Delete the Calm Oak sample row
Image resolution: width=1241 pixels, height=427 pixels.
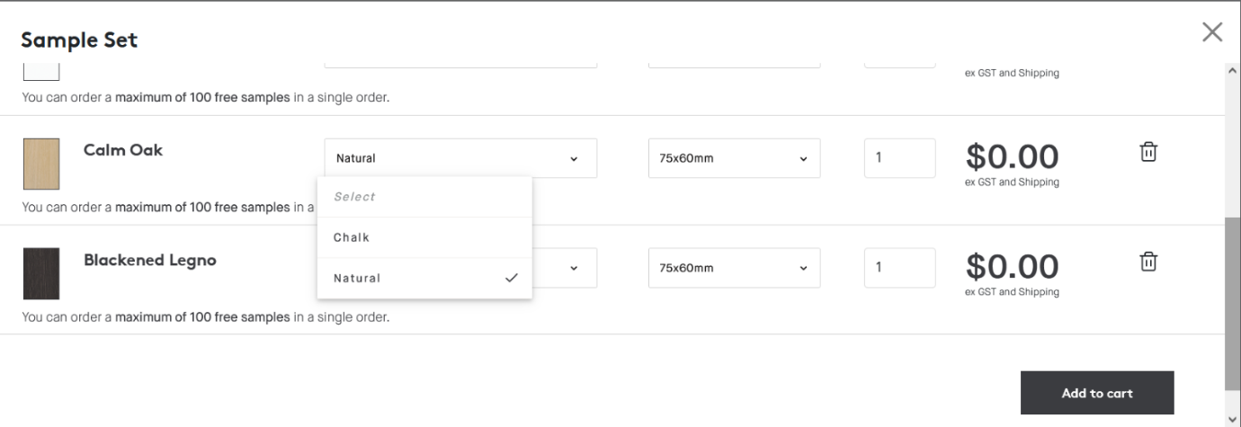pyautogui.click(x=1148, y=152)
